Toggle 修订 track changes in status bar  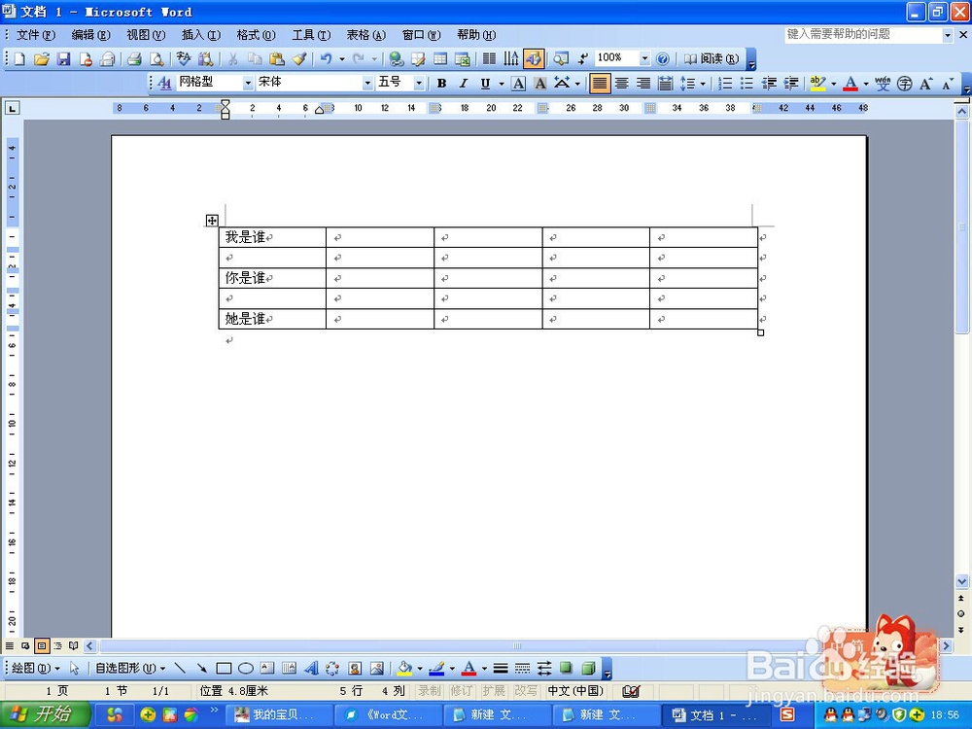[x=461, y=690]
